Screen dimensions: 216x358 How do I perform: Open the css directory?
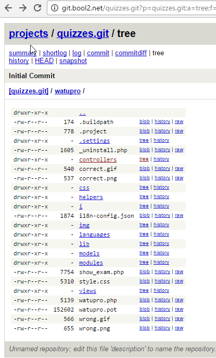[x=84, y=188]
